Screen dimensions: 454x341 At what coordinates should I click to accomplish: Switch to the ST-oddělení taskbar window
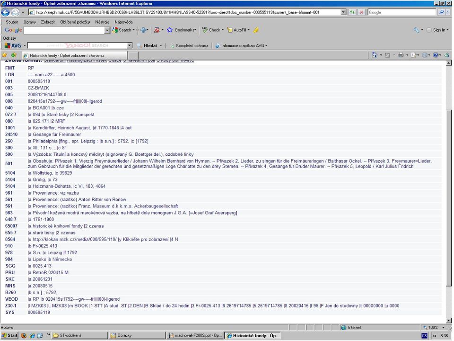pos(80,335)
